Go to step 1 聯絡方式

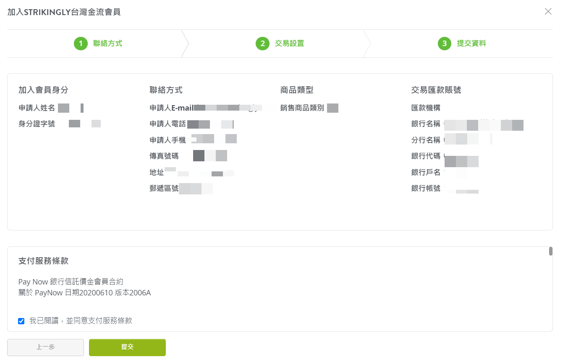[98, 44]
